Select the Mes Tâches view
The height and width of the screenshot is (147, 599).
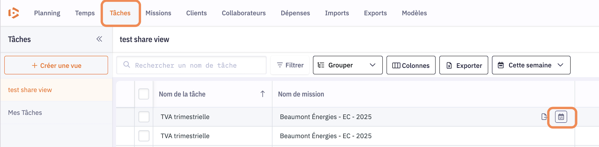(25, 113)
